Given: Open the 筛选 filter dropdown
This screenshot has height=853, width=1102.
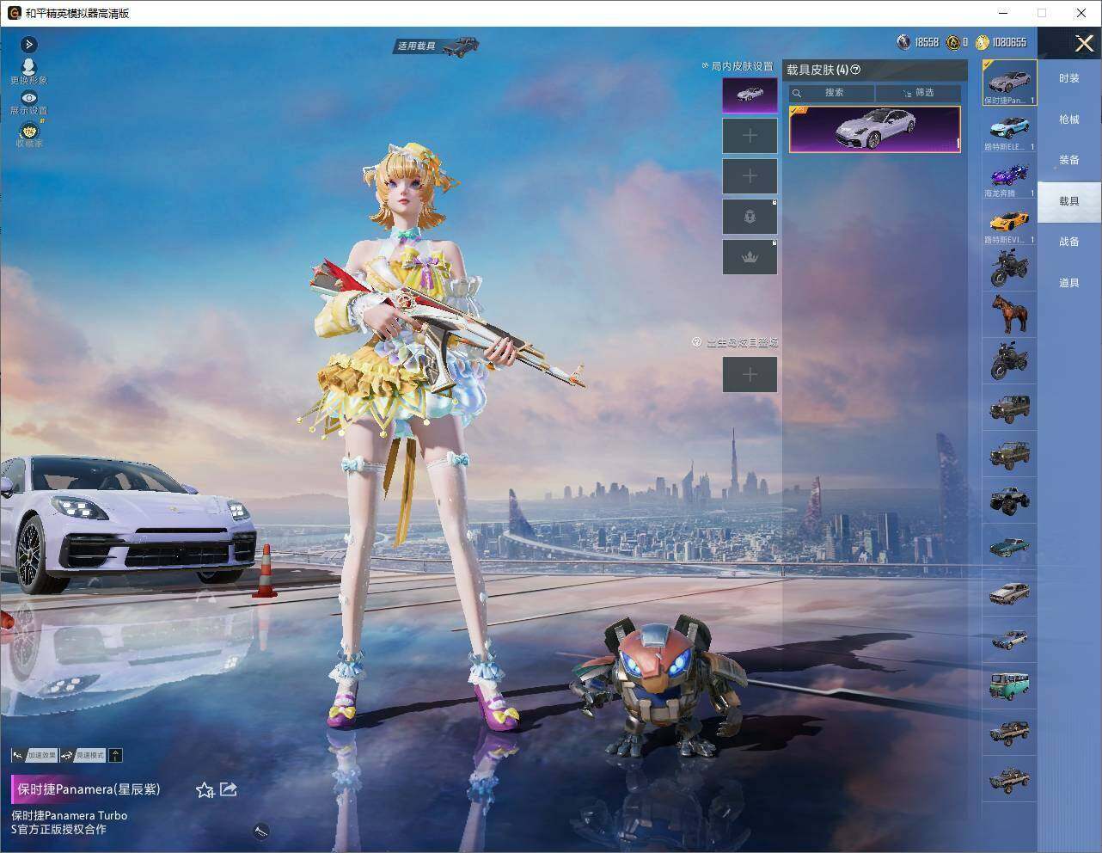Looking at the screenshot, I should (x=917, y=92).
